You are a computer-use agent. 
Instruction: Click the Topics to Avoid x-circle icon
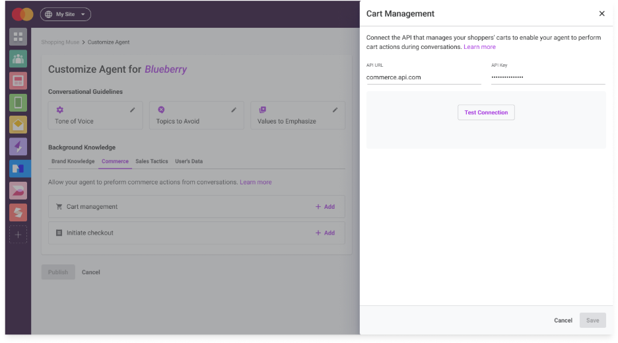click(161, 110)
